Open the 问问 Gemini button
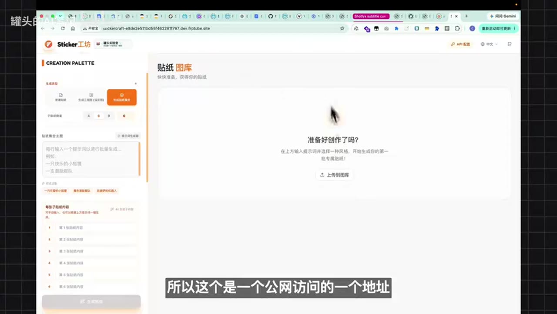Viewport: 557px width, 314px height. 503,16
